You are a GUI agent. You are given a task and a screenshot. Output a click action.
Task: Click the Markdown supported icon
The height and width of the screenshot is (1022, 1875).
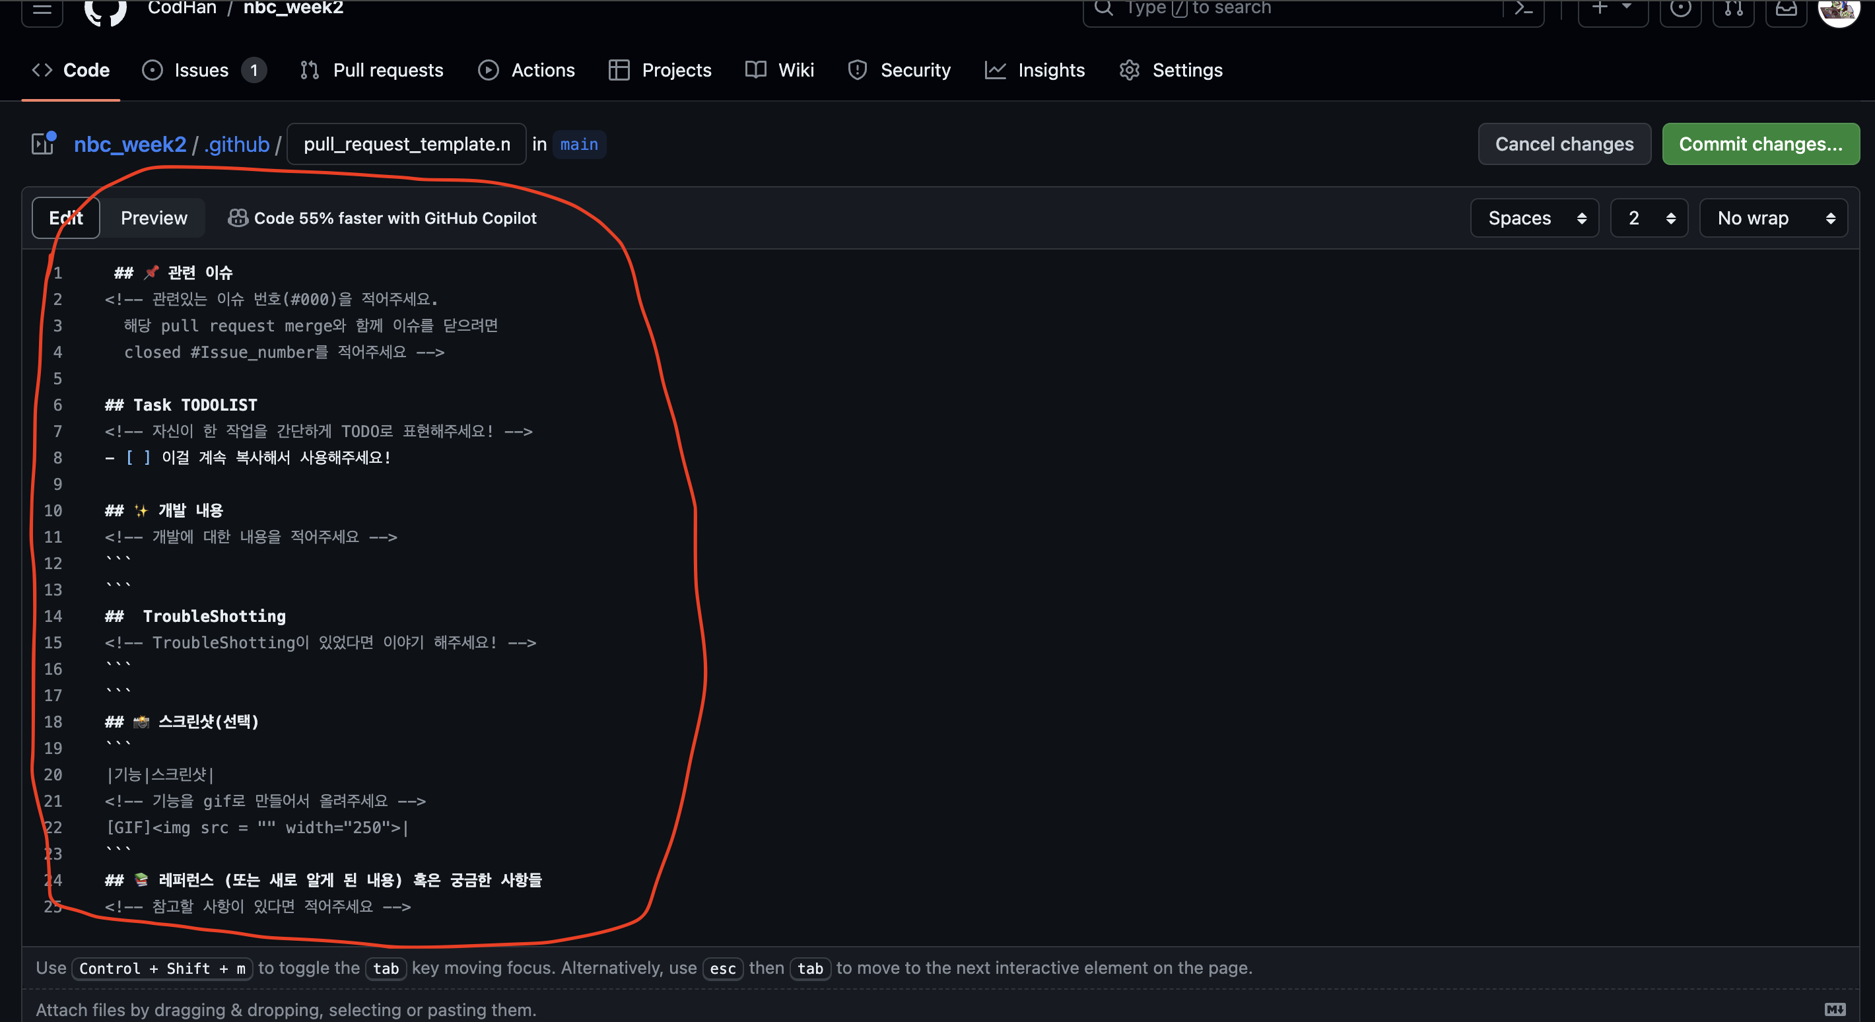point(1835,1009)
